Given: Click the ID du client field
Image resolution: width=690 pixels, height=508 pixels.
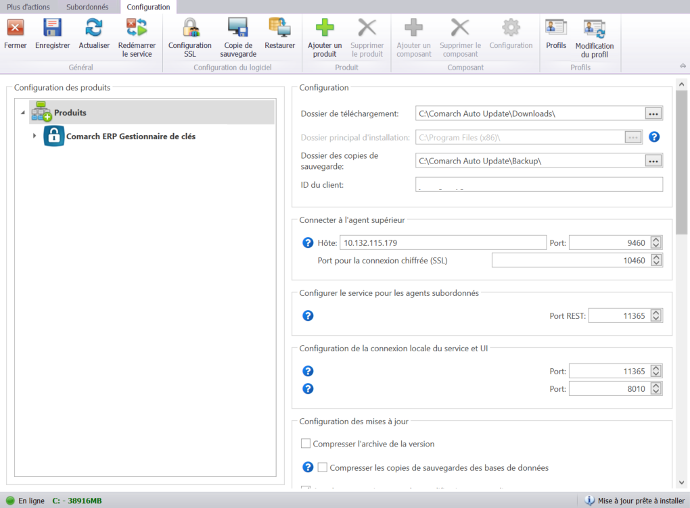Looking at the screenshot, I should (539, 184).
